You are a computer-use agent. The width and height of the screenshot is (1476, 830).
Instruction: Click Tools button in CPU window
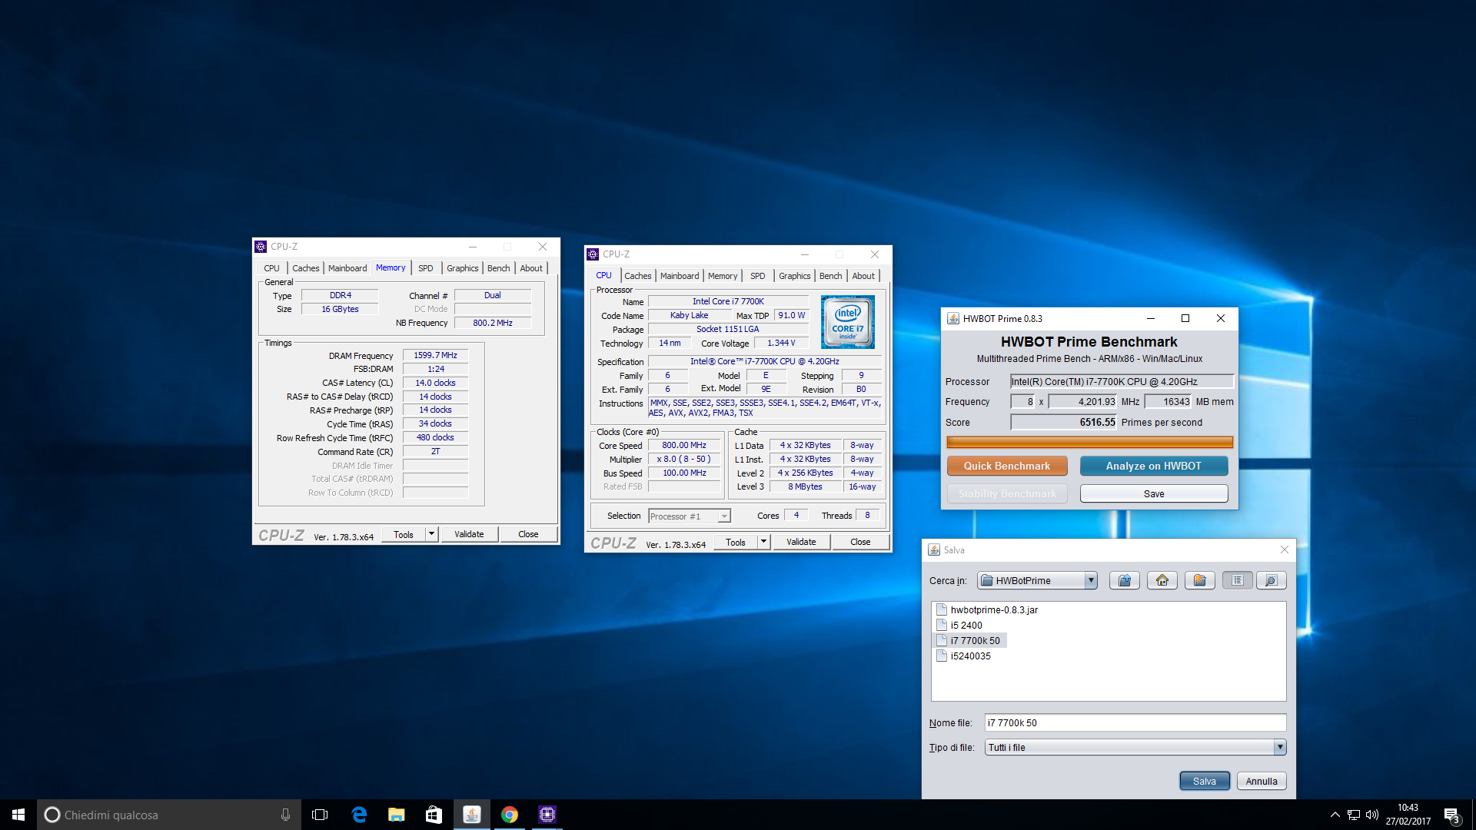[x=735, y=542]
